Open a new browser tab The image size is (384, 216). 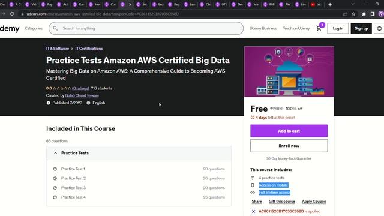330,4
